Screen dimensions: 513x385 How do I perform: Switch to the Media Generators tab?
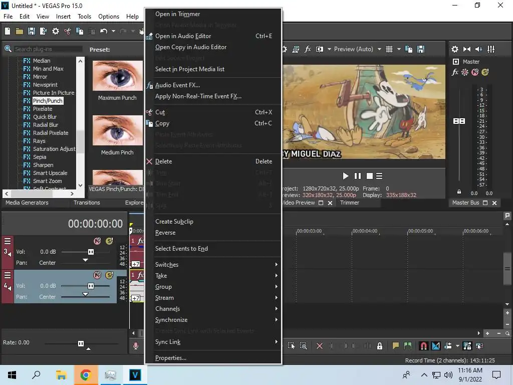click(x=27, y=203)
